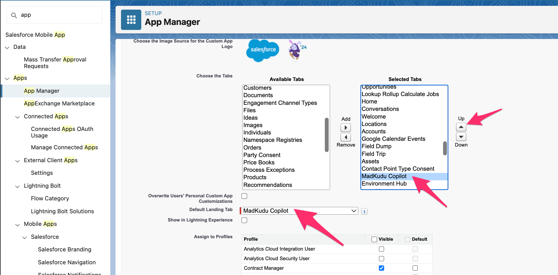Collapse the Mobile Apps chevron
This screenshot has height=275, width=558.
(18, 225)
